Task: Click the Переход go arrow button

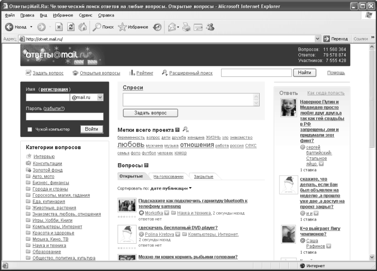Action: coord(336,39)
